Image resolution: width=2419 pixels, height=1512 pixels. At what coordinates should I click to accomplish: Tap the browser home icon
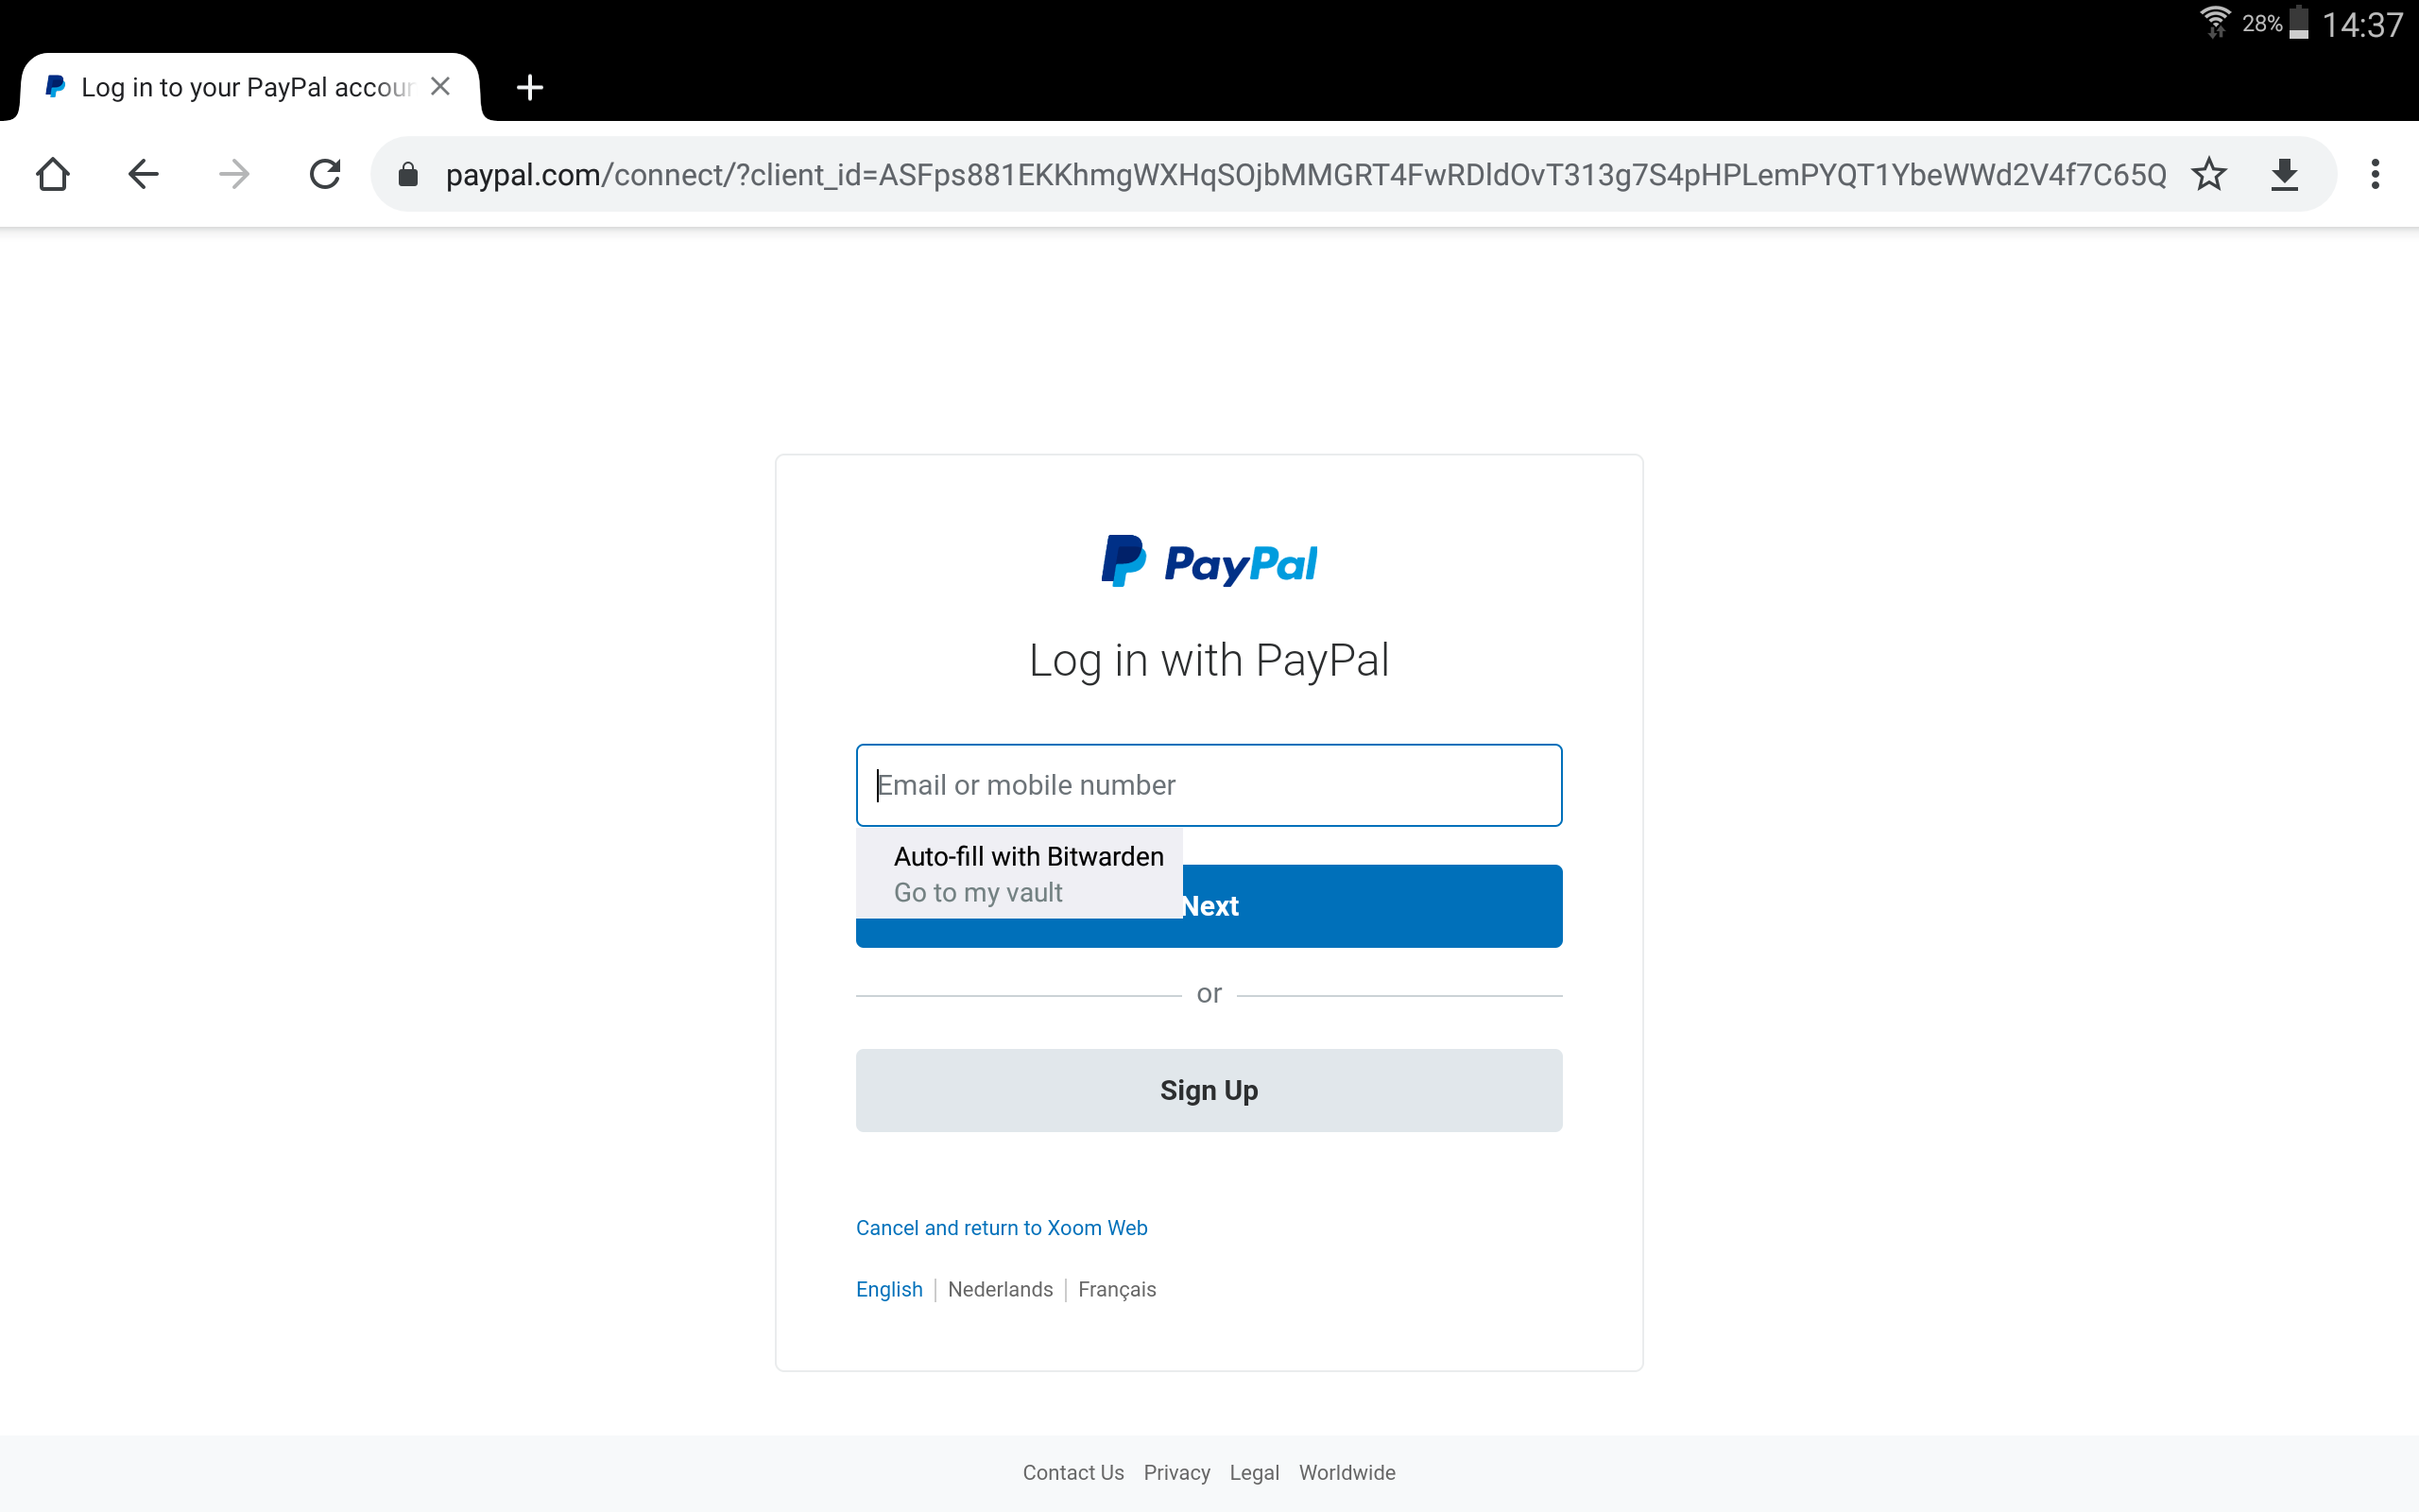(53, 174)
